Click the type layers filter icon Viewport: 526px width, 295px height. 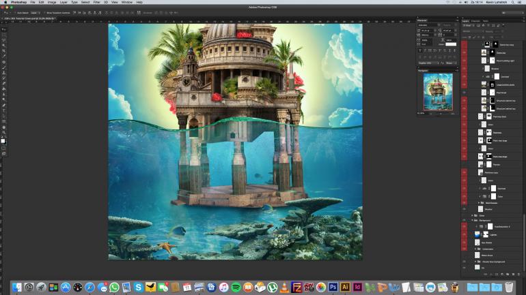[488, 25]
